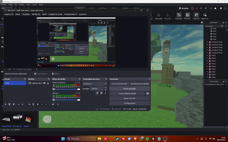Open search history icon in Explorador search
228x142 pixels.
click(x=222, y=26)
